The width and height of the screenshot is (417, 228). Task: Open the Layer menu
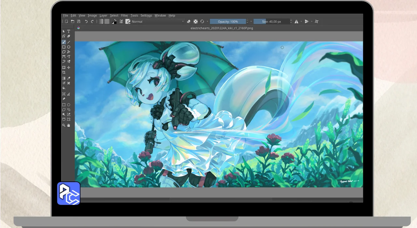tap(103, 15)
